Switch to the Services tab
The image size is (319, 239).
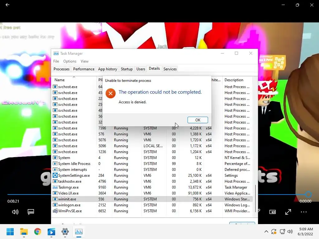click(x=170, y=69)
